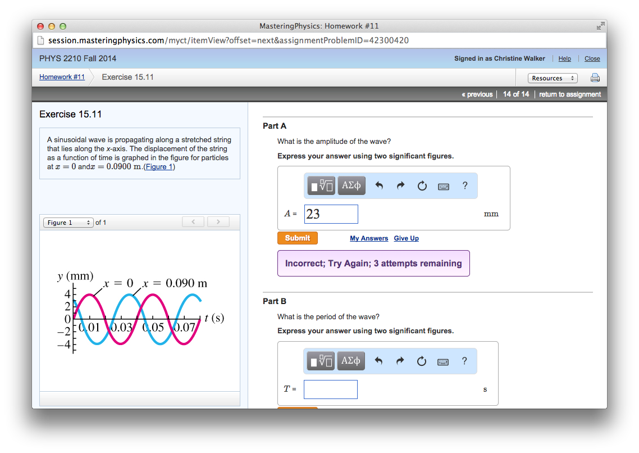The width and height of the screenshot is (639, 453).
Task: Open the on-screen keyboard icon in Part A
Action: tap(443, 185)
